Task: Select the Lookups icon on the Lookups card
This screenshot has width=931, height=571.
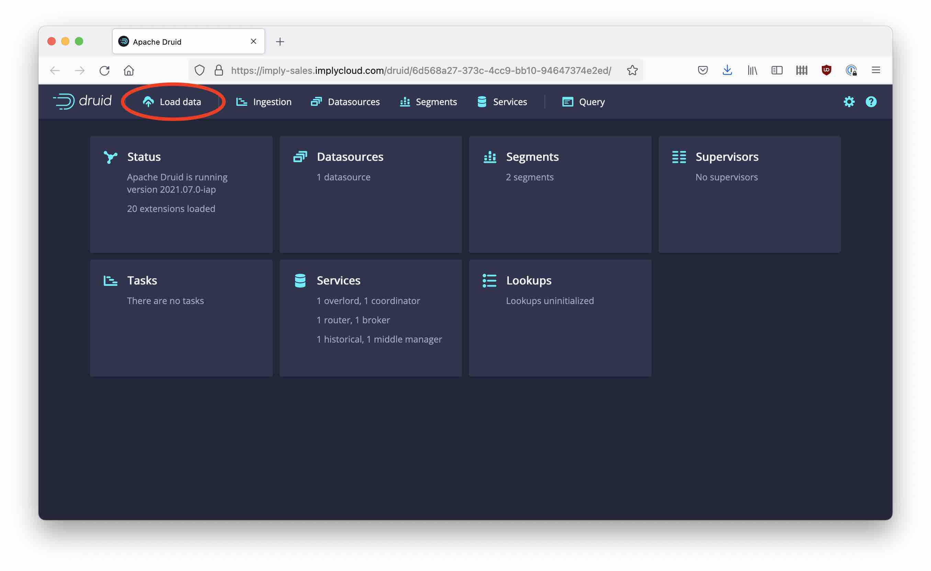Action: click(489, 280)
